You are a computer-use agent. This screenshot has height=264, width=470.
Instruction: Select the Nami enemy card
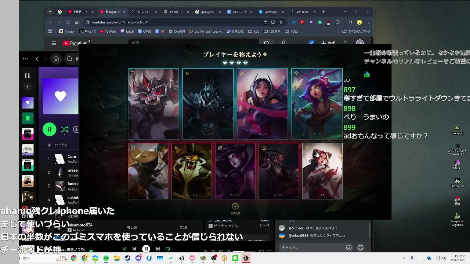pyautogui.click(x=322, y=171)
